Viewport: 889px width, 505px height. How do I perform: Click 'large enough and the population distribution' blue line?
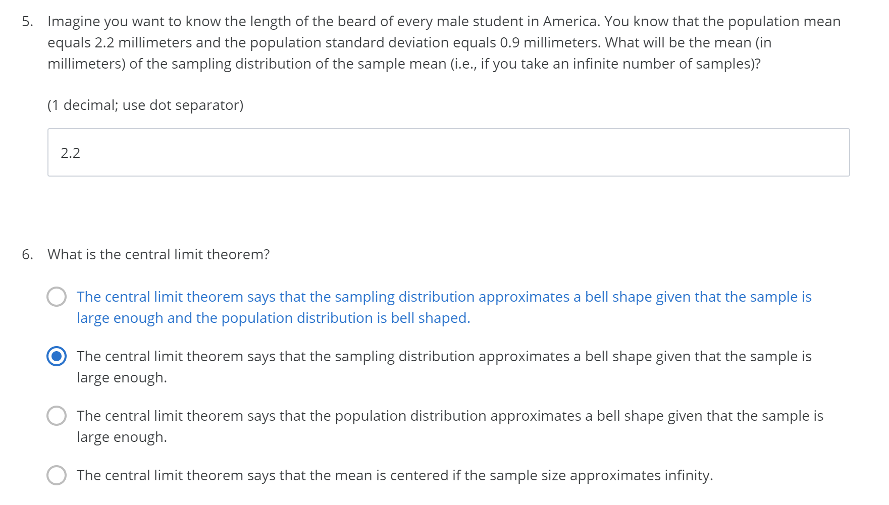click(x=273, y=318)
